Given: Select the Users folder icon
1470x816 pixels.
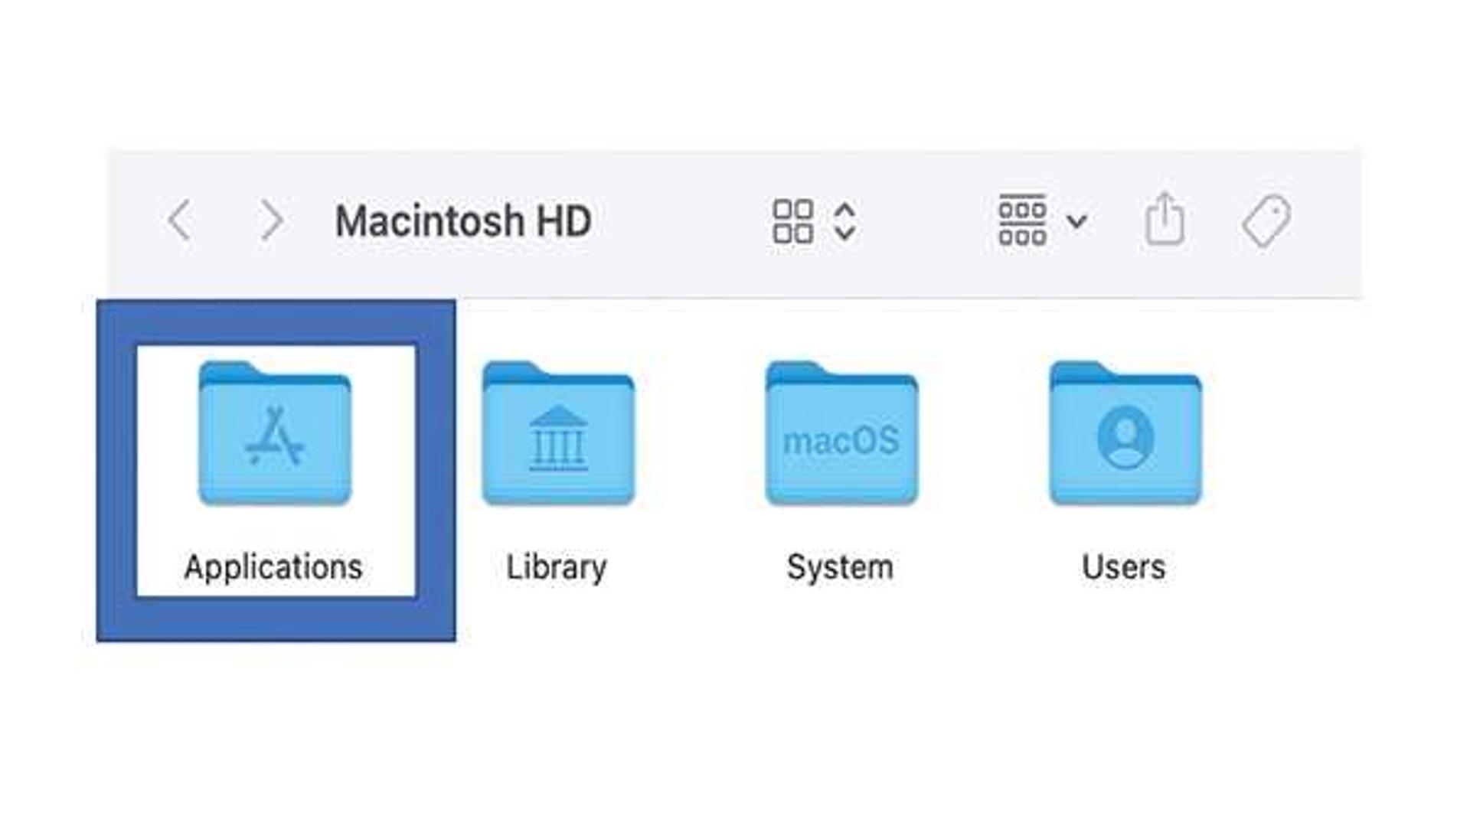Looking at the screenshot, I should pos(1125,433).
